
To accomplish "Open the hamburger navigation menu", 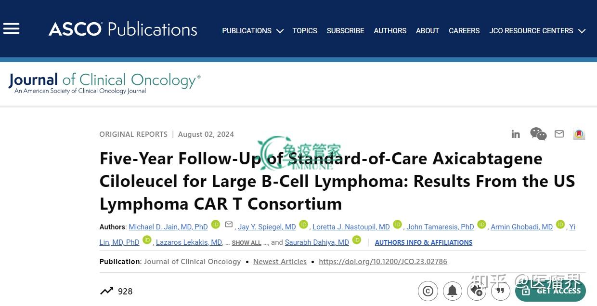I will 11,29.
